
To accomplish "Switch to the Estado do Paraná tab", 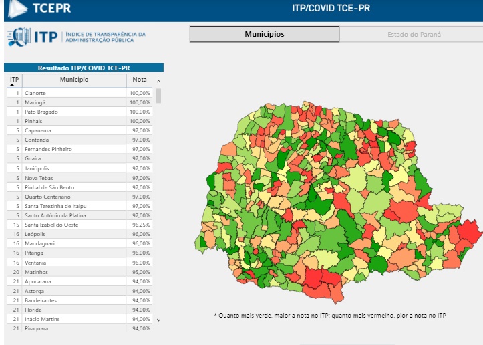I will click(414, 35).
